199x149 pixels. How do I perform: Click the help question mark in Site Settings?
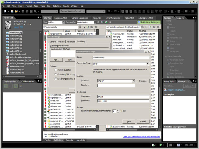(107, 37)
